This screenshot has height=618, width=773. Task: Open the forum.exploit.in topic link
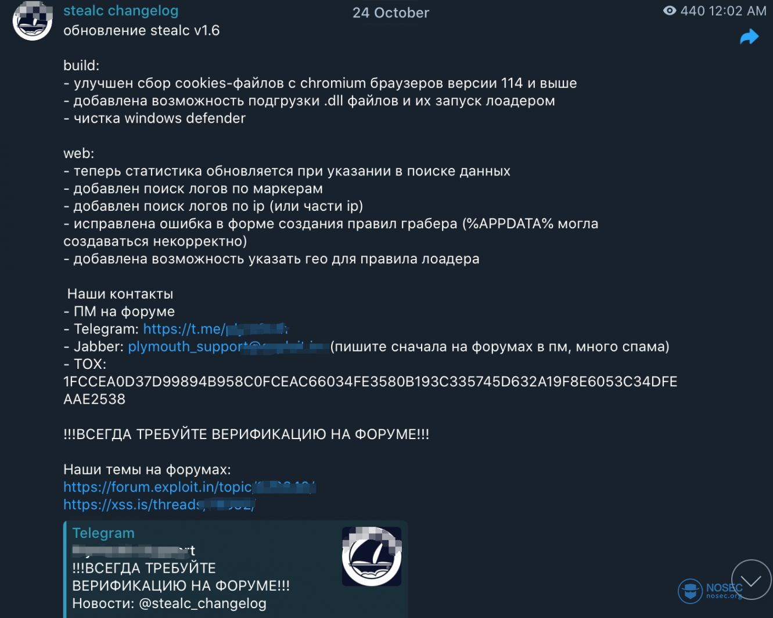189,487
